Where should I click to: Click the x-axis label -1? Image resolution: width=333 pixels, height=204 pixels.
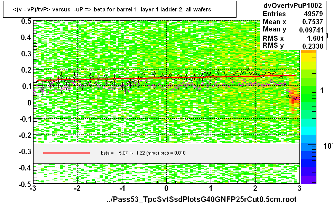122,188
